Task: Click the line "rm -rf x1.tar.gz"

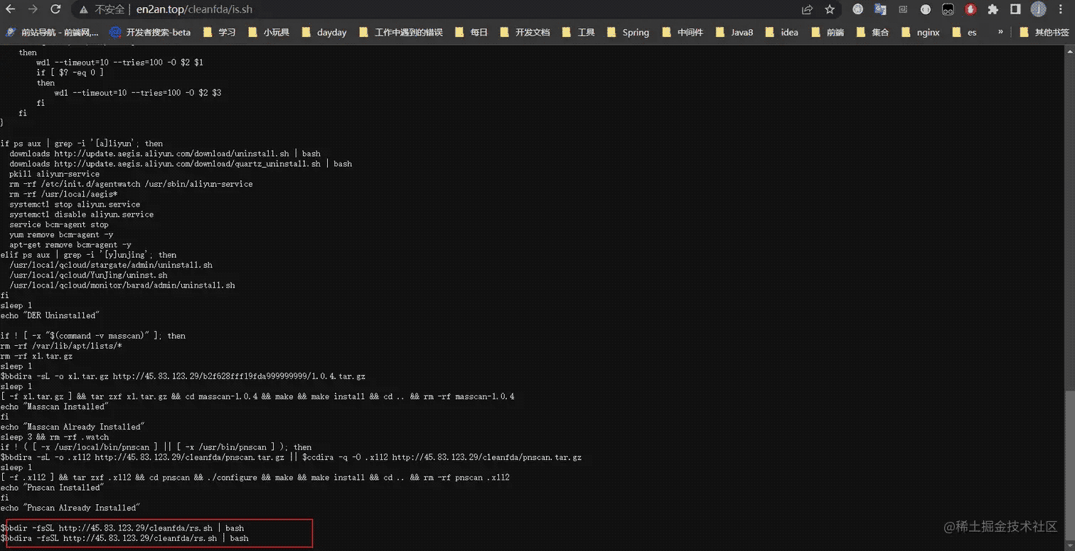Action: (x=36, y=356)
